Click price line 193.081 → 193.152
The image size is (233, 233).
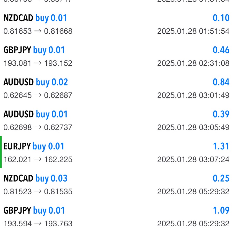pyautogui.click(x=38, y=63)
